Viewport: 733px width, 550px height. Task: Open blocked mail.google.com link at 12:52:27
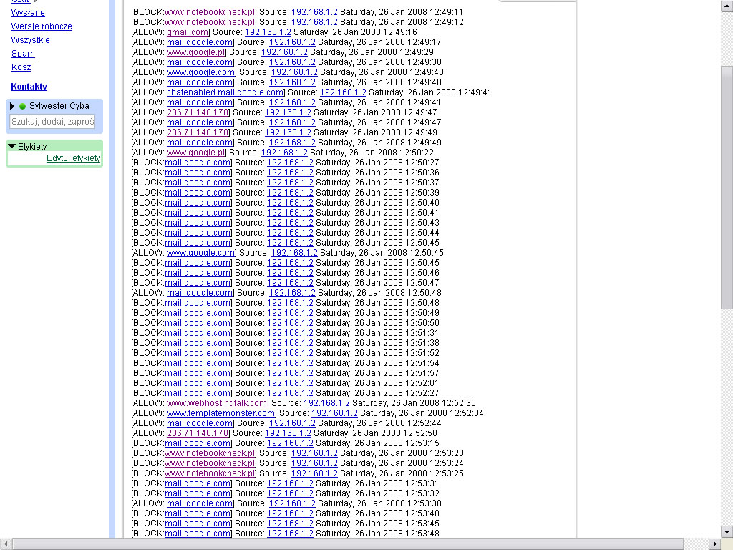(x=198, y=393)
